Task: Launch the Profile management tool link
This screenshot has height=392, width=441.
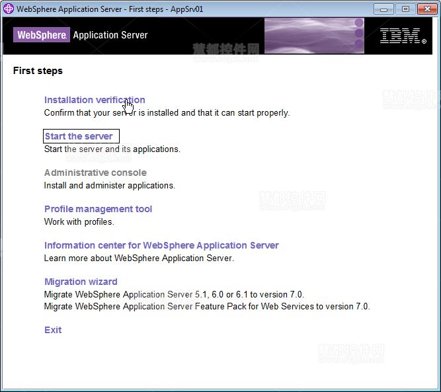Action: (x=98, y=209)
